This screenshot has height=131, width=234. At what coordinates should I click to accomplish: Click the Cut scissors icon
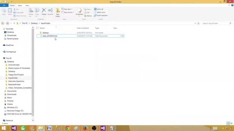pos(15,9)
